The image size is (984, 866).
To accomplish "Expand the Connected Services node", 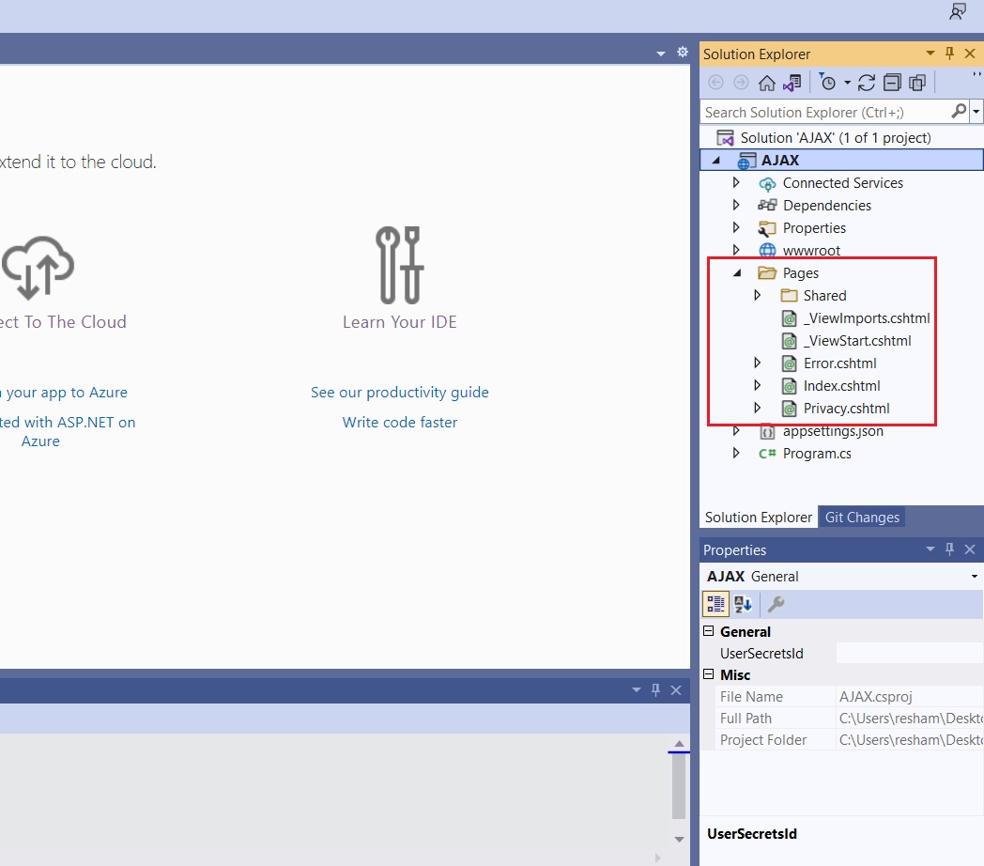I will tap(736, 183).
